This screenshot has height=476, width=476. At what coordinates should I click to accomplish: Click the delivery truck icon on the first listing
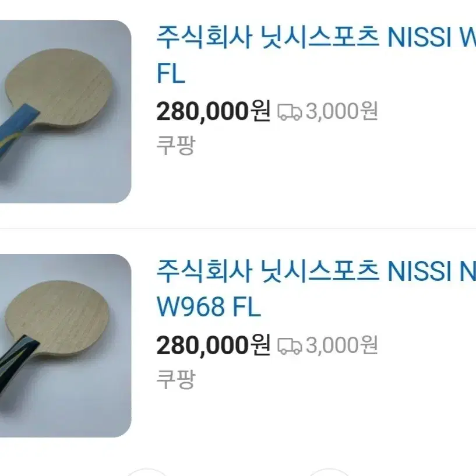(x=290, y=112)
